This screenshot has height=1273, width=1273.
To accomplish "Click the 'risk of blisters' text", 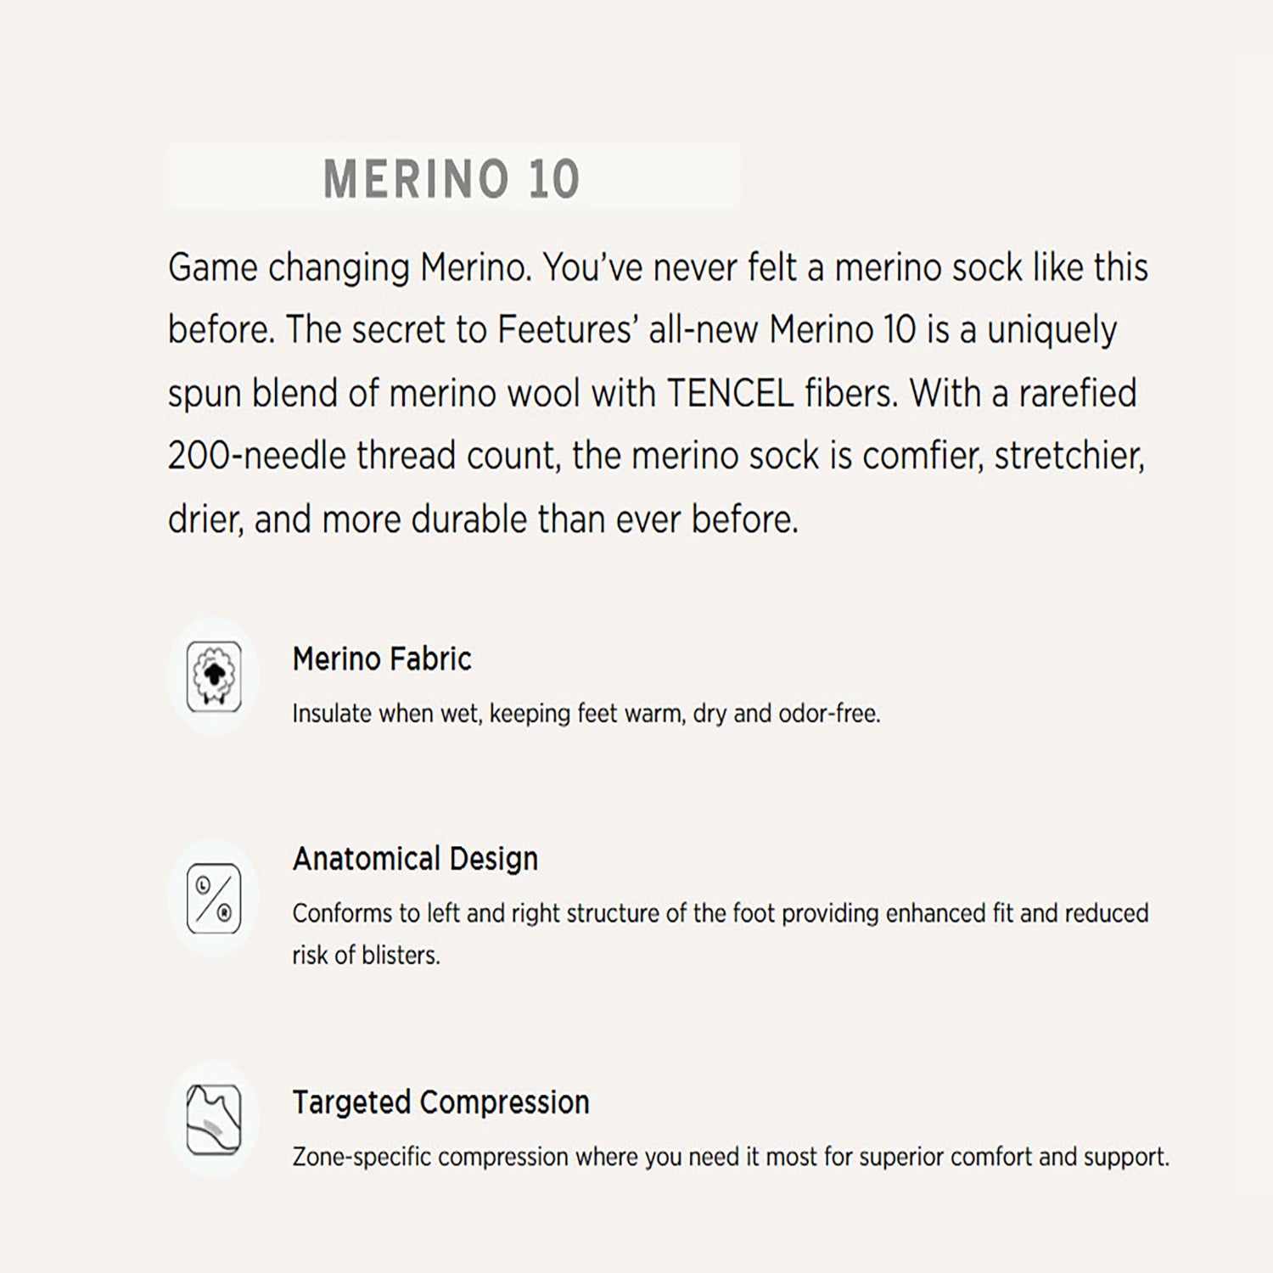I will pyautogui.click(x=366, y=956).
